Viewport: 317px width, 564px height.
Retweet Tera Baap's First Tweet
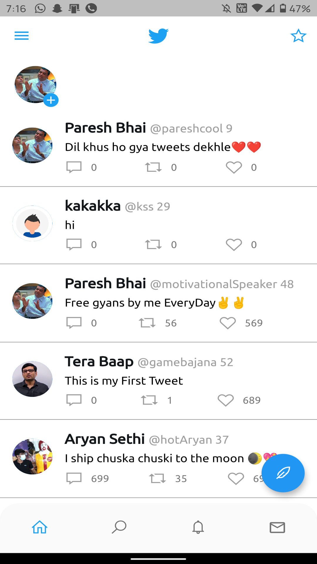pos(149,400)
